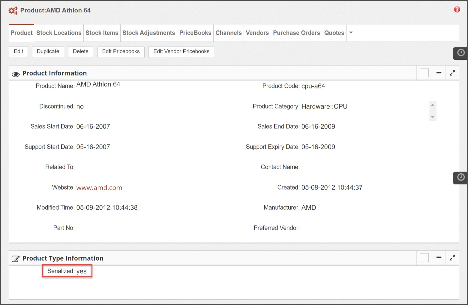Viewport: 468px width, 305px height.
Task: Click the Hardware::CPU category value
Action: coord(324,106)
